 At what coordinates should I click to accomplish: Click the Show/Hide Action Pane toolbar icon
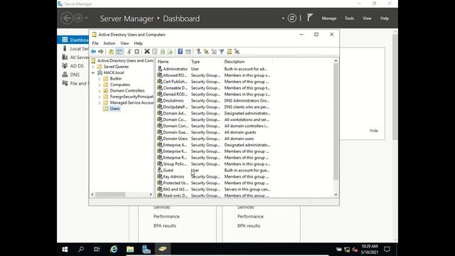pos(188,52)
